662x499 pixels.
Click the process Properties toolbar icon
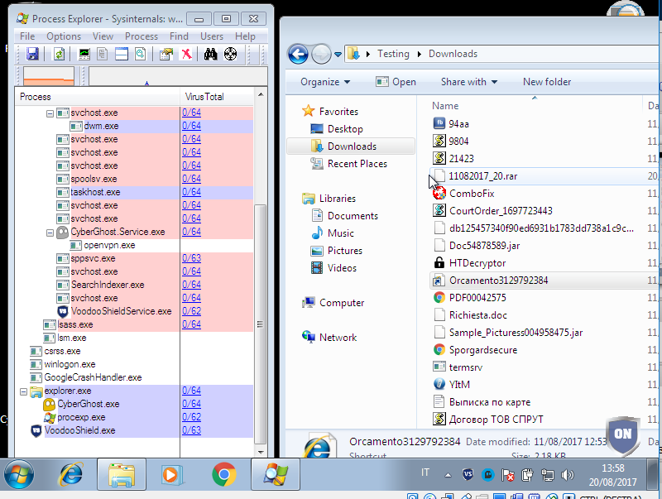click(x=166, y=55)
